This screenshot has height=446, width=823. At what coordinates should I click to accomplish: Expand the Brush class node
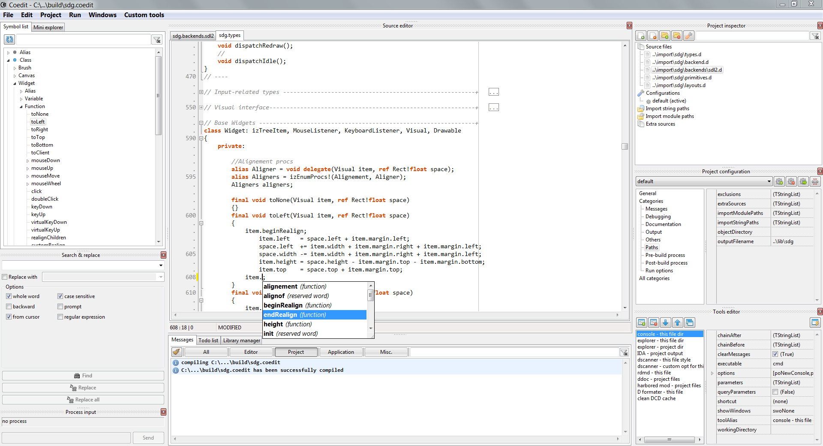pyautogui.click(x=15, y=68)
